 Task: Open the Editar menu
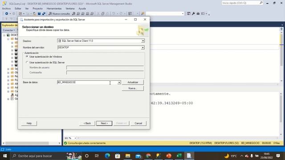(18, 8)
